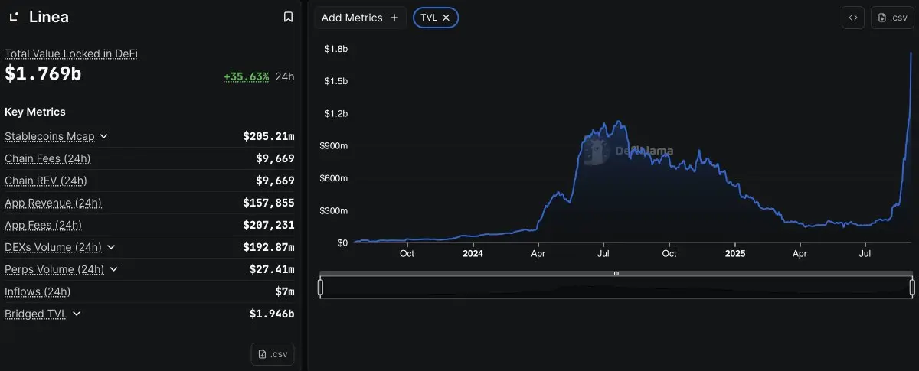The image size is (919, 371).
Task: Click the $205.21m stablecoins value
Action: point(269,136)
